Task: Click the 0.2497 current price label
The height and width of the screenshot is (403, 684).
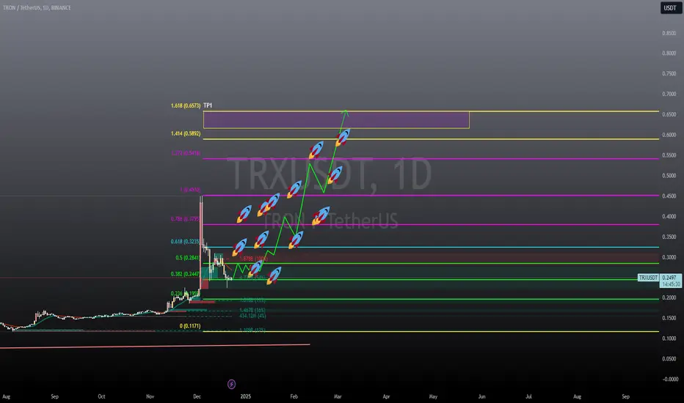Action: (669, 278)
